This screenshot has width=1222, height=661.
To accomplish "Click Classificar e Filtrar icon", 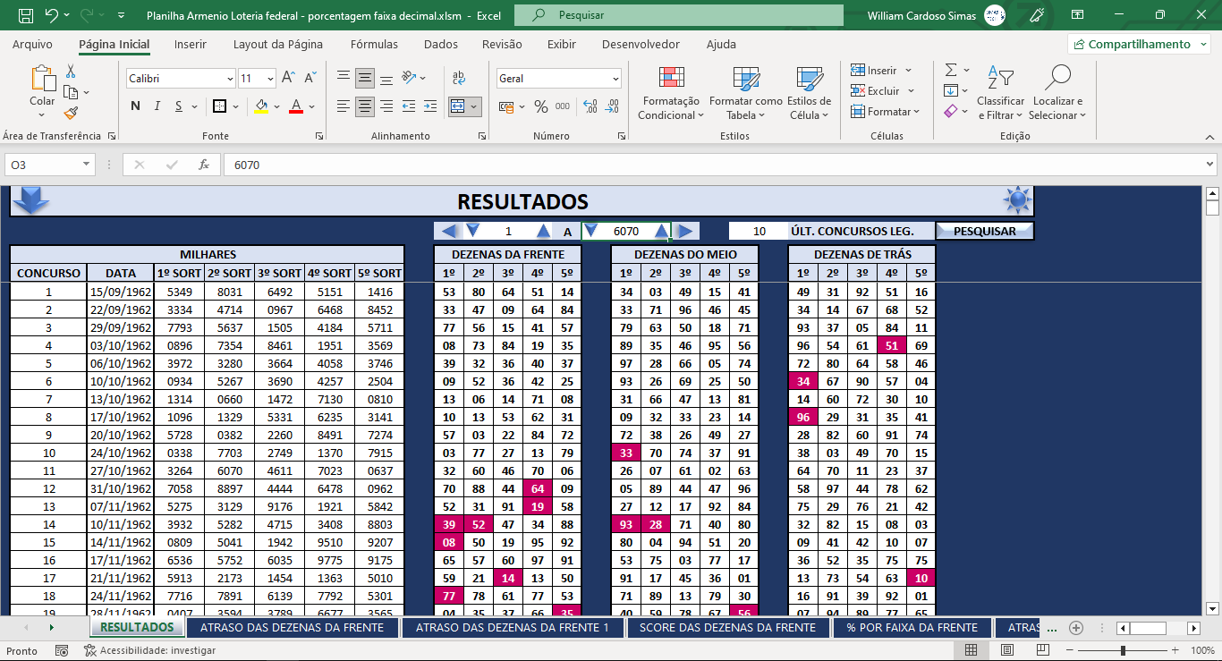I will point(1000,78).
